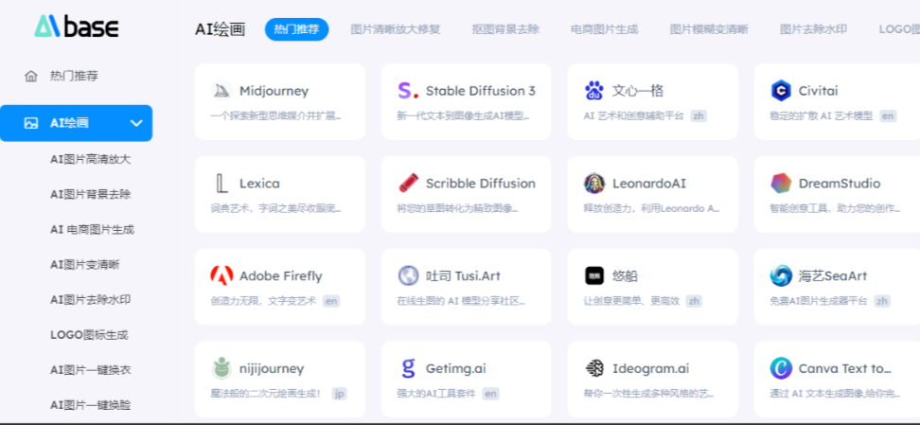920x425 pixels.
Task: Click the picture icon beside AI绘画
Action: tap(31, 123)
